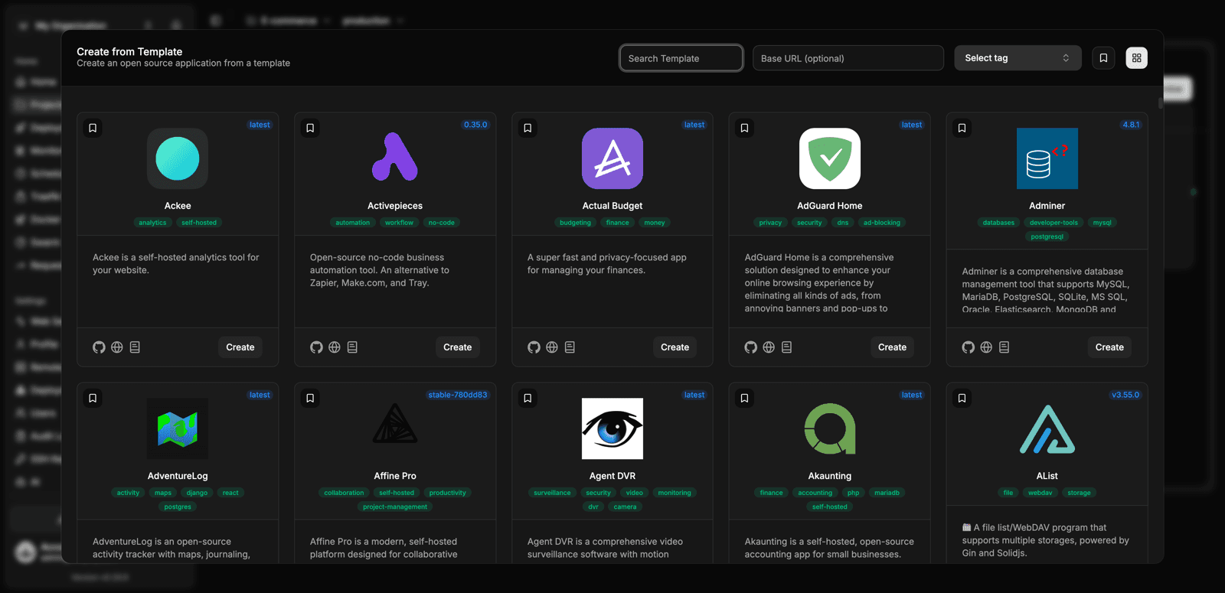Screen dimensions: 1225x593
Task: Click the budgeting tag on Actual Budget
Action: click(x=575, y=223)
